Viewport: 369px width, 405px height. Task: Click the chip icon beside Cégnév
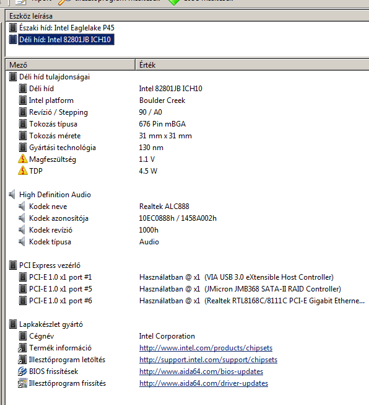click(x=23, y=336)
